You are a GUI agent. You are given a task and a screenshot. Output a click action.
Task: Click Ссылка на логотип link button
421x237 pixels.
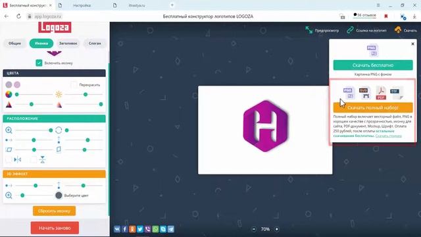pyautogui.click(x=366, y=30)
